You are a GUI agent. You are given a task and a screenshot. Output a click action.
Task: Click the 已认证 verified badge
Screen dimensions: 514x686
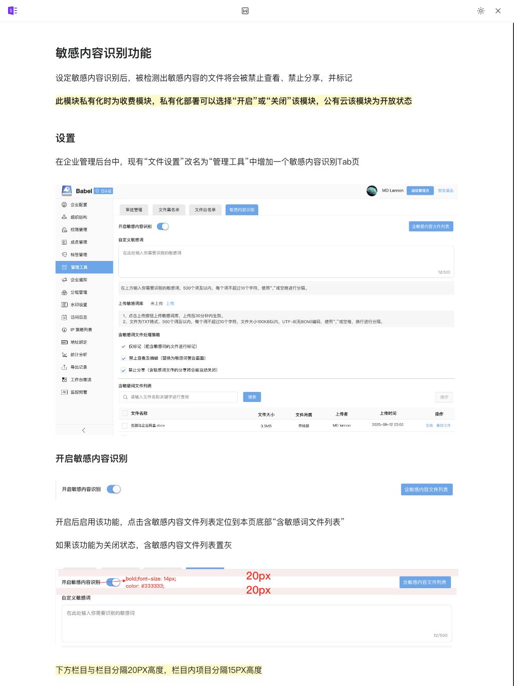click(104, 191)
